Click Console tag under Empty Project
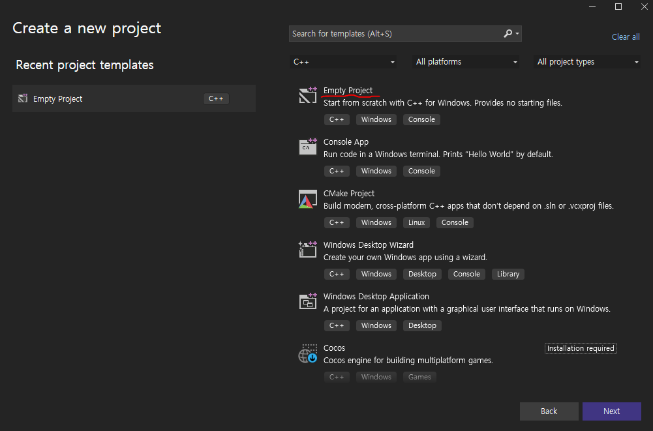This screenshot has width=653, height=431. (x=421, y=119)
